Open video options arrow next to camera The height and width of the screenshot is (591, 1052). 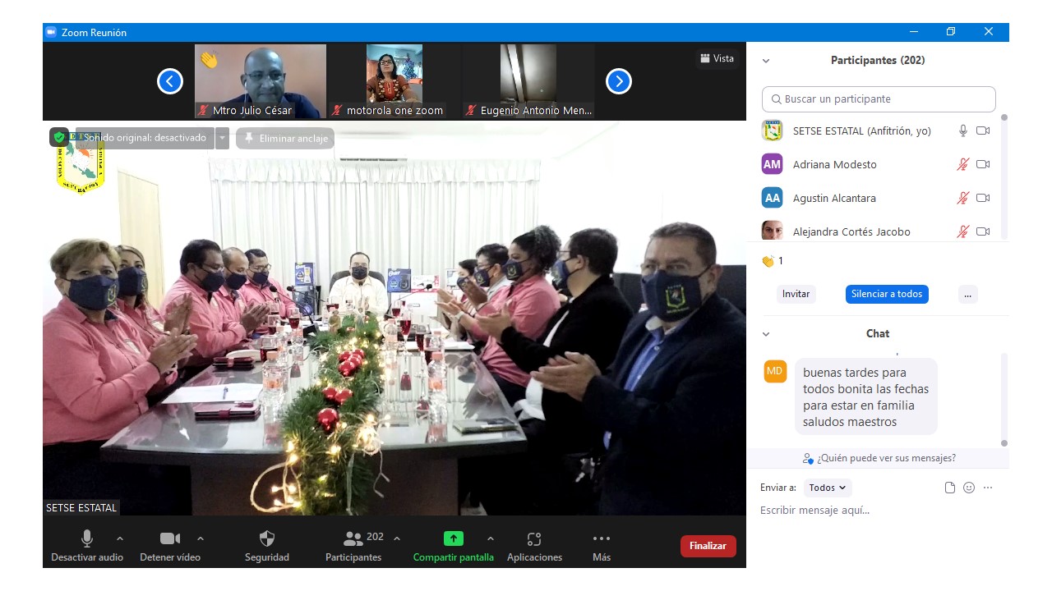[201, 538]
